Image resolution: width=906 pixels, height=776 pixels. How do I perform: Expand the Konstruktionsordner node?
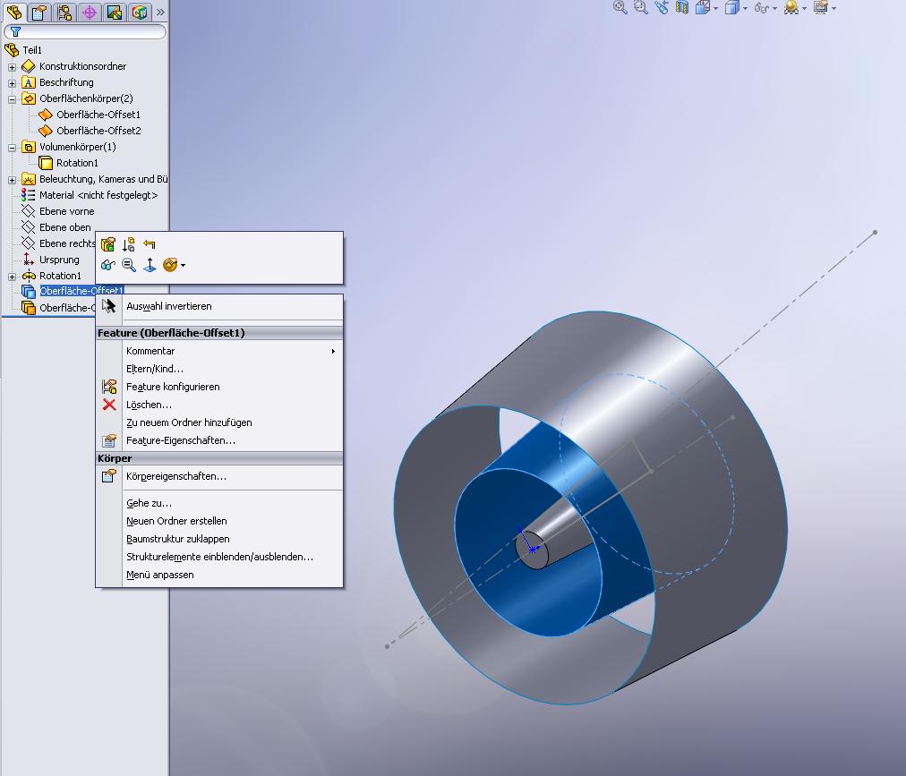pos(12,66)
